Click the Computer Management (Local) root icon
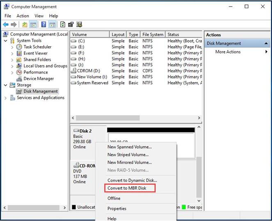This screenshot has height=221, width=272. pyautogui.click(x=6, y=34)
